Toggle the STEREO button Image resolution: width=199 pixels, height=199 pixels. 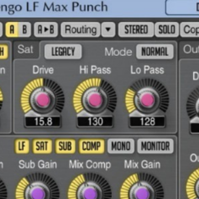coord(136,29)
